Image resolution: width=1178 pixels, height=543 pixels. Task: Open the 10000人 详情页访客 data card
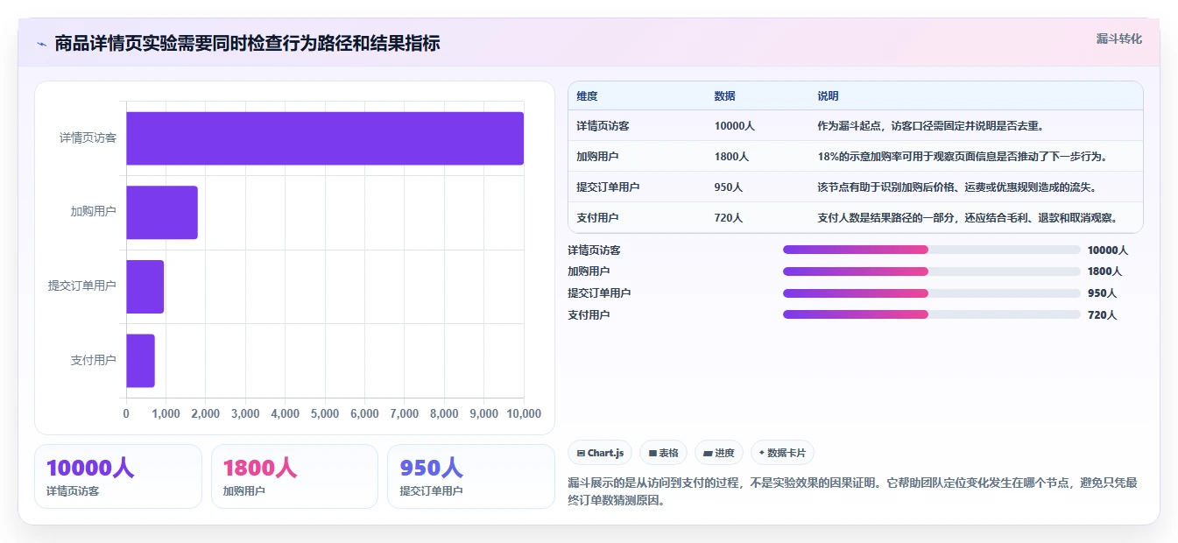click(x=118, y=476)
